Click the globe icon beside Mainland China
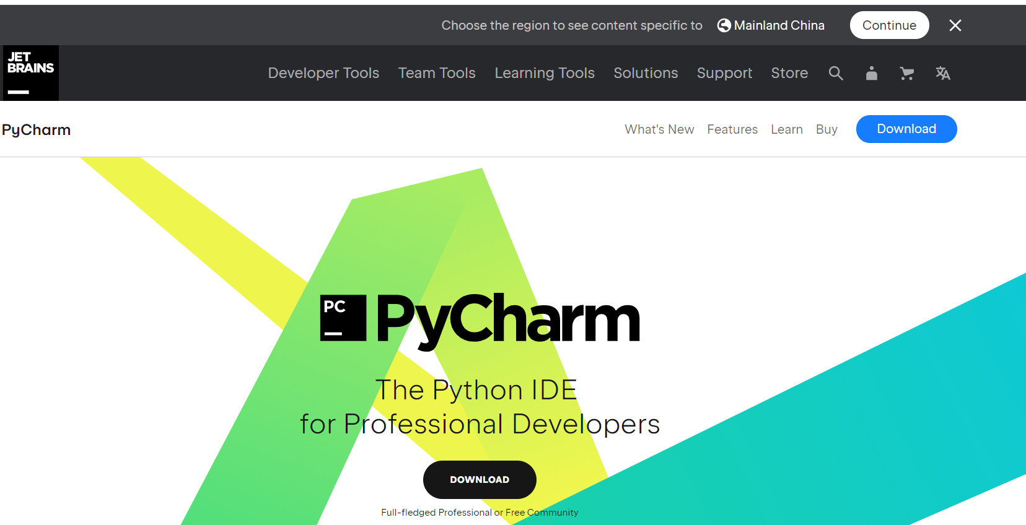This screenshot has height=525, width=1026. click(724, 25)
